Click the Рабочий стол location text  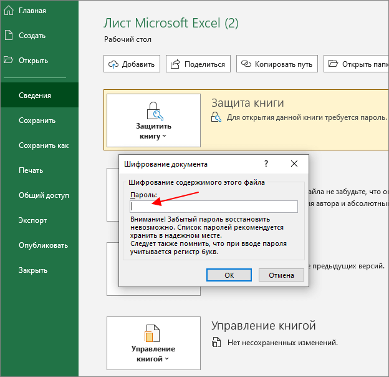(x=128, y=39)
